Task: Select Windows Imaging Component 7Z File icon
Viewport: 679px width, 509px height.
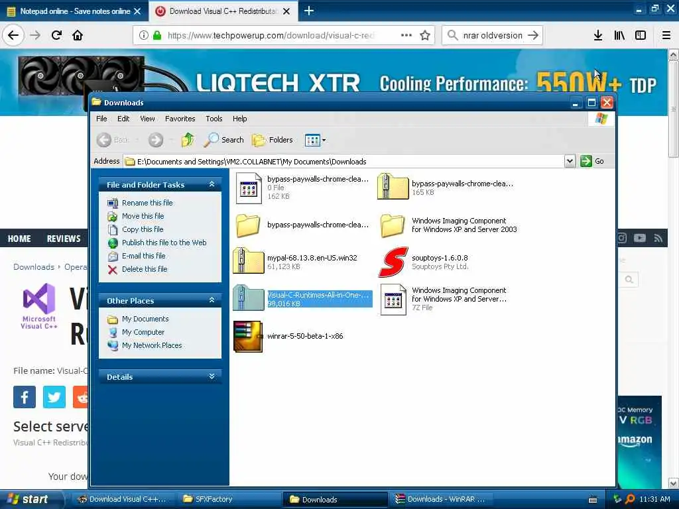Action: point(393,300)
